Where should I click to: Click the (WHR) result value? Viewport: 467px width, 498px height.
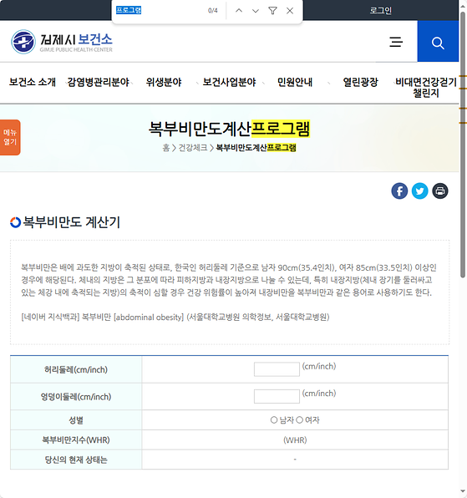click(295, 440)
